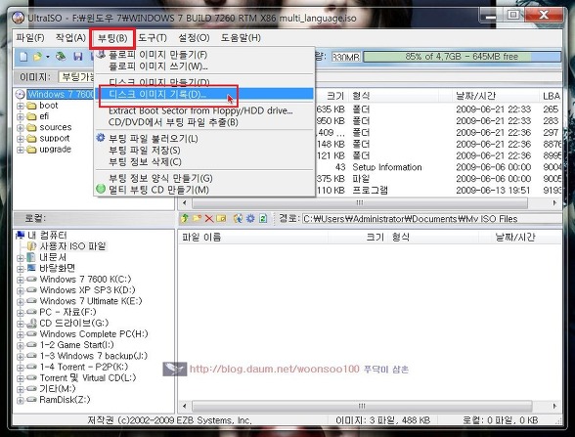Click the red X delete icon
Screen dimensions: 575x437
[209, 219]
